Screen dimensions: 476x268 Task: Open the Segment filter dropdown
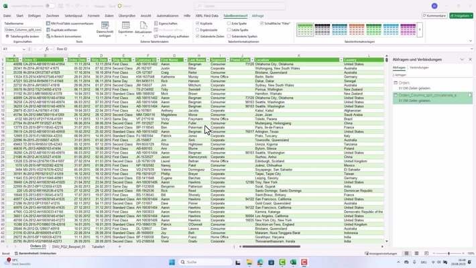(228, 60)
